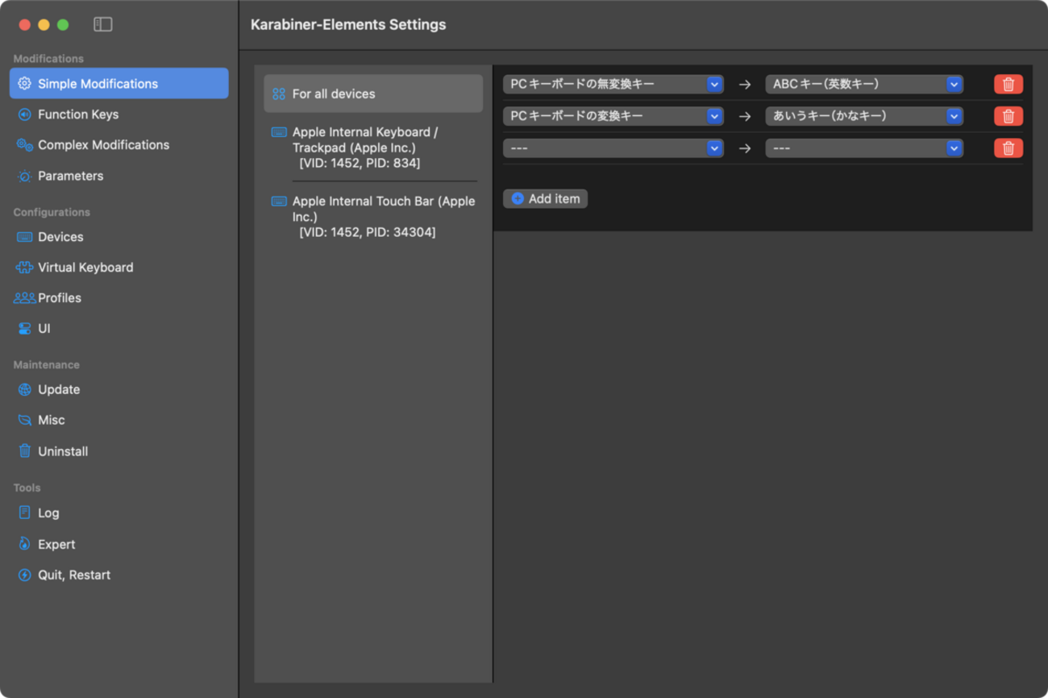
Task: Click the VID: 1452, PID: 834 text
Action: point(360,164)
